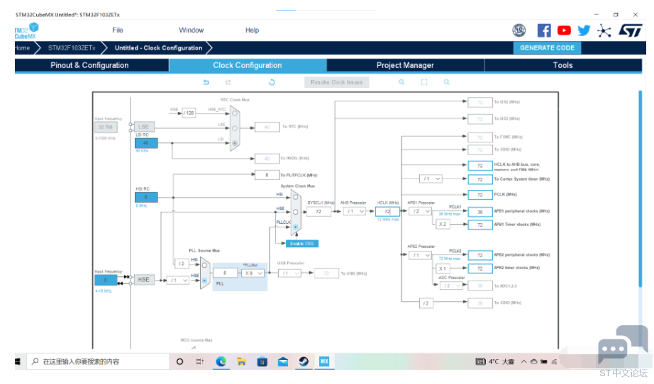Select HSE_RTC in RTC Clock Mux

point(235,113)
